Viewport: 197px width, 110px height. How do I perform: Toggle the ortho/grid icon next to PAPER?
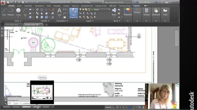point(114,107)
